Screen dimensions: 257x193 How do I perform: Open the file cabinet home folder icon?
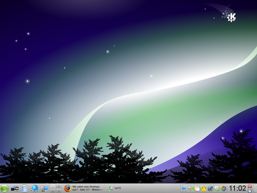pos(24,188)
